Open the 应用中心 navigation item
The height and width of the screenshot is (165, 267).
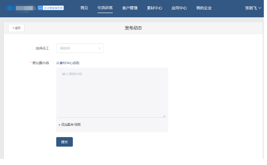coord(179,8)
